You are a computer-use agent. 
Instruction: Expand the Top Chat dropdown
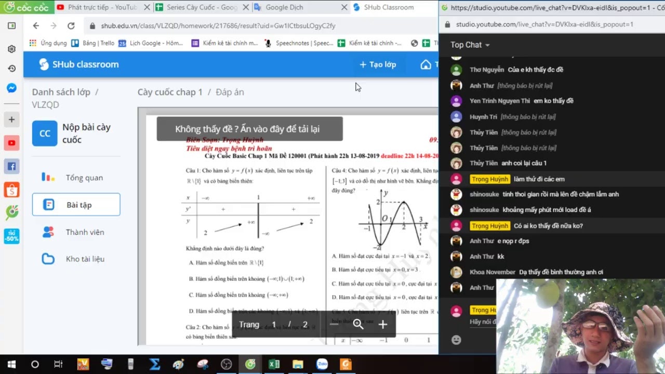tap(470, 45)
